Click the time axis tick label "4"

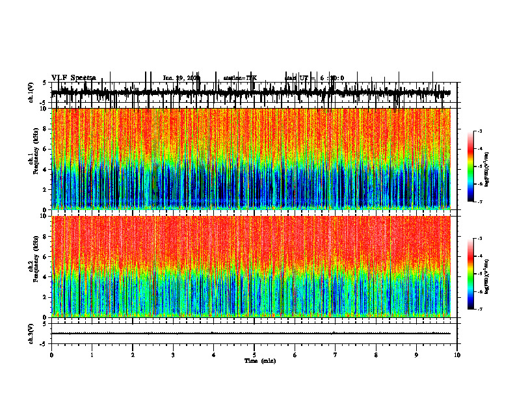coord(214,355)
